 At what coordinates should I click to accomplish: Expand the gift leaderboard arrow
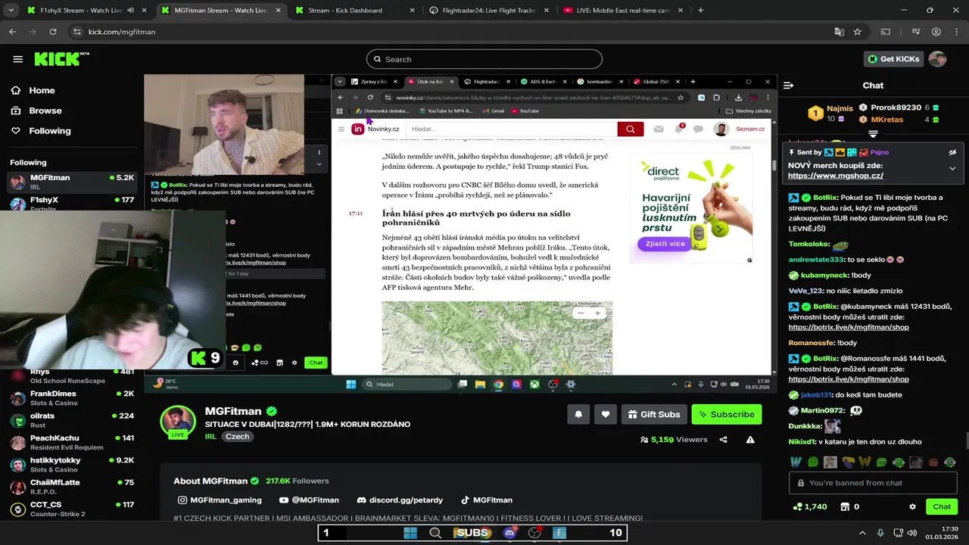point(873,134)
